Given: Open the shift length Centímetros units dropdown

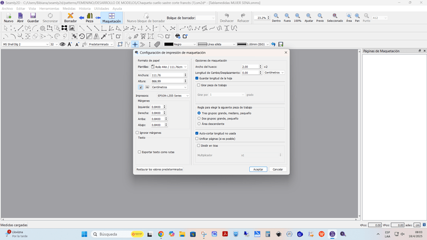Looking at the screenshot, I should [274, 73].
